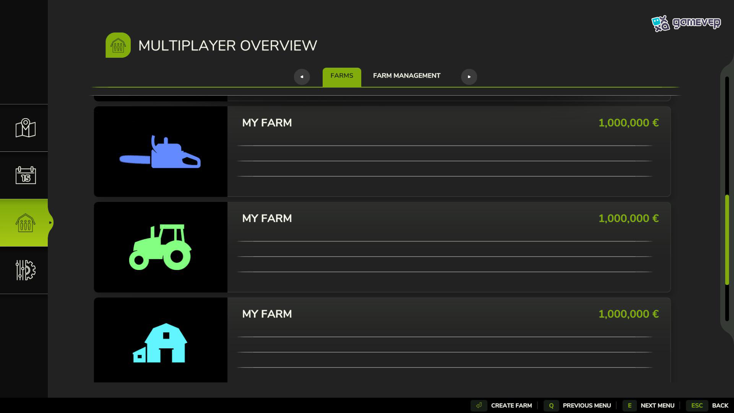Select the farm barn sidebar icon

tap(25, 223)
